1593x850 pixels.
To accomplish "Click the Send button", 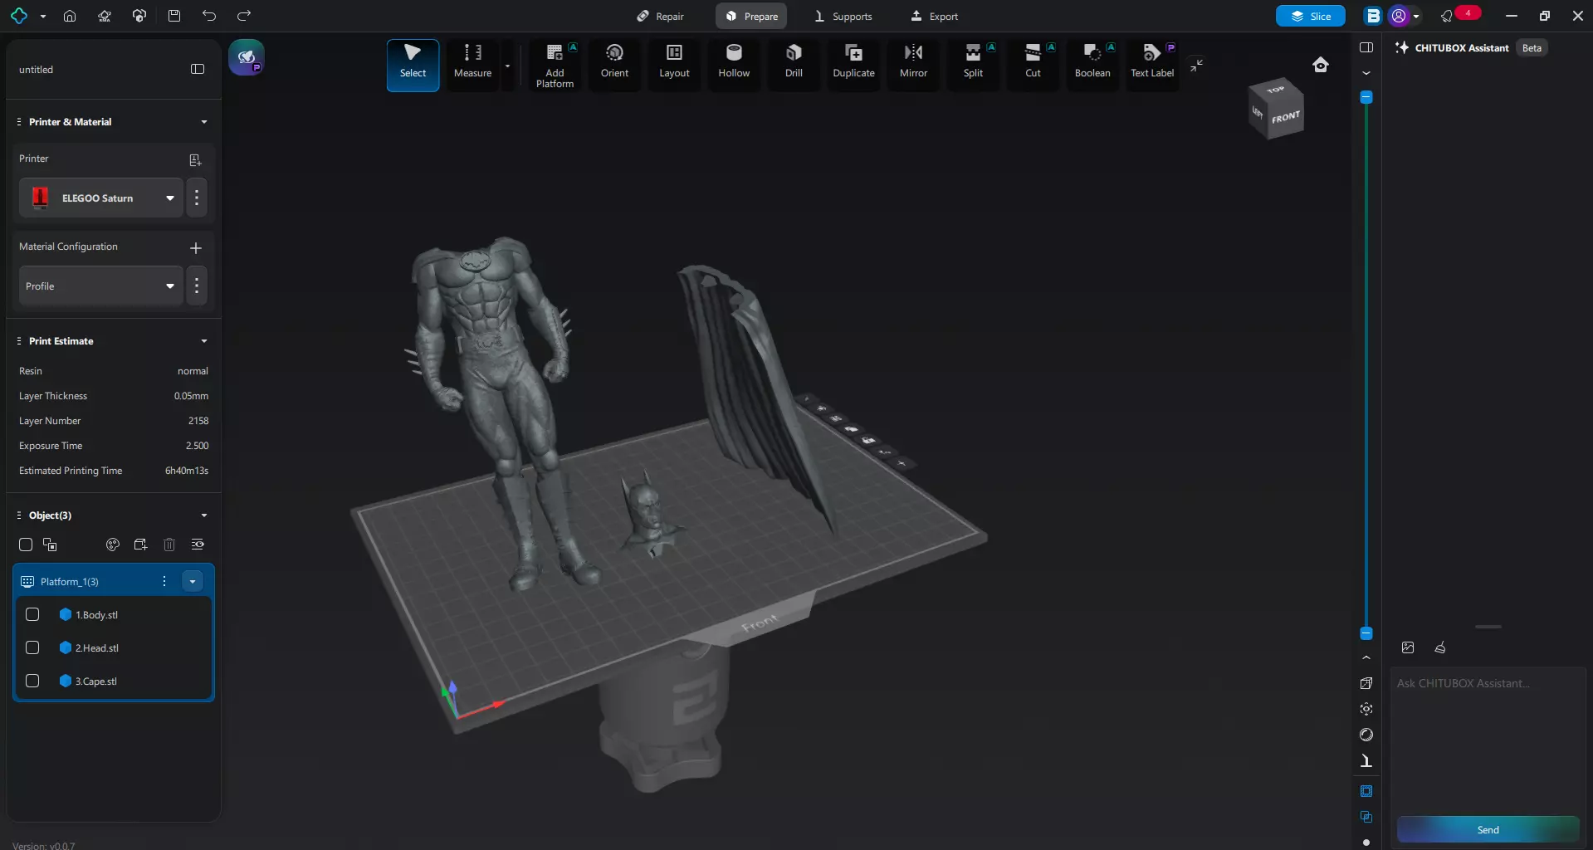I will click(x=1488, y=829).
